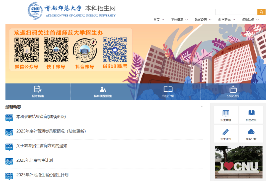Open the 招生计划 pencil icon

[x=226, y=132]
